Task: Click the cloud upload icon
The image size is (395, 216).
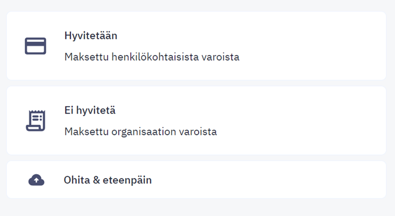Action: [36, 180]
